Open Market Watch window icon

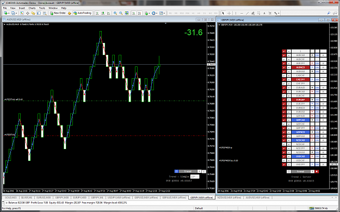point(22,13)
